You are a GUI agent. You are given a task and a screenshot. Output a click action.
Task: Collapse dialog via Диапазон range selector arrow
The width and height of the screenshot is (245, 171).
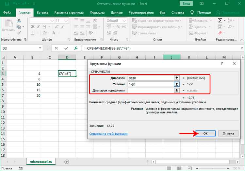coord(176,78)
